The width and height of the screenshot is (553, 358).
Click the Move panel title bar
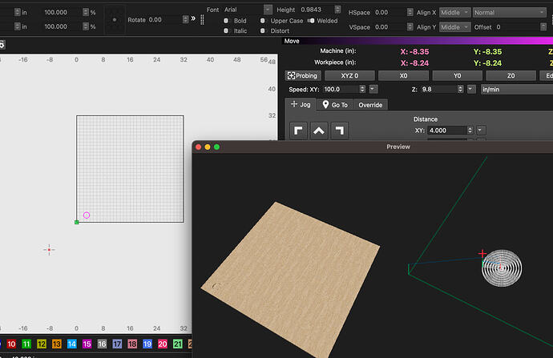click(x=418, y=41)
